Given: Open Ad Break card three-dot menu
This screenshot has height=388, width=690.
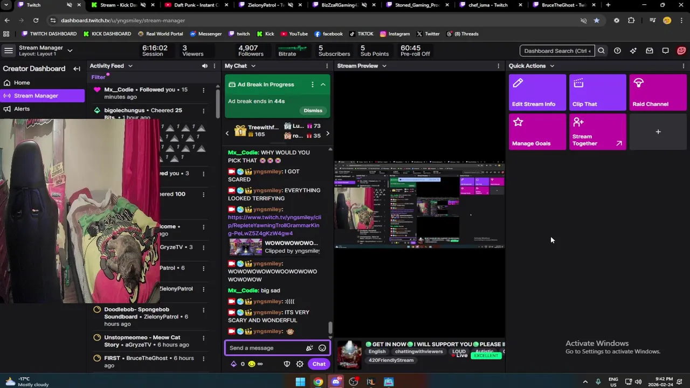Looking at the screenshot, I should tap(312, 85).
